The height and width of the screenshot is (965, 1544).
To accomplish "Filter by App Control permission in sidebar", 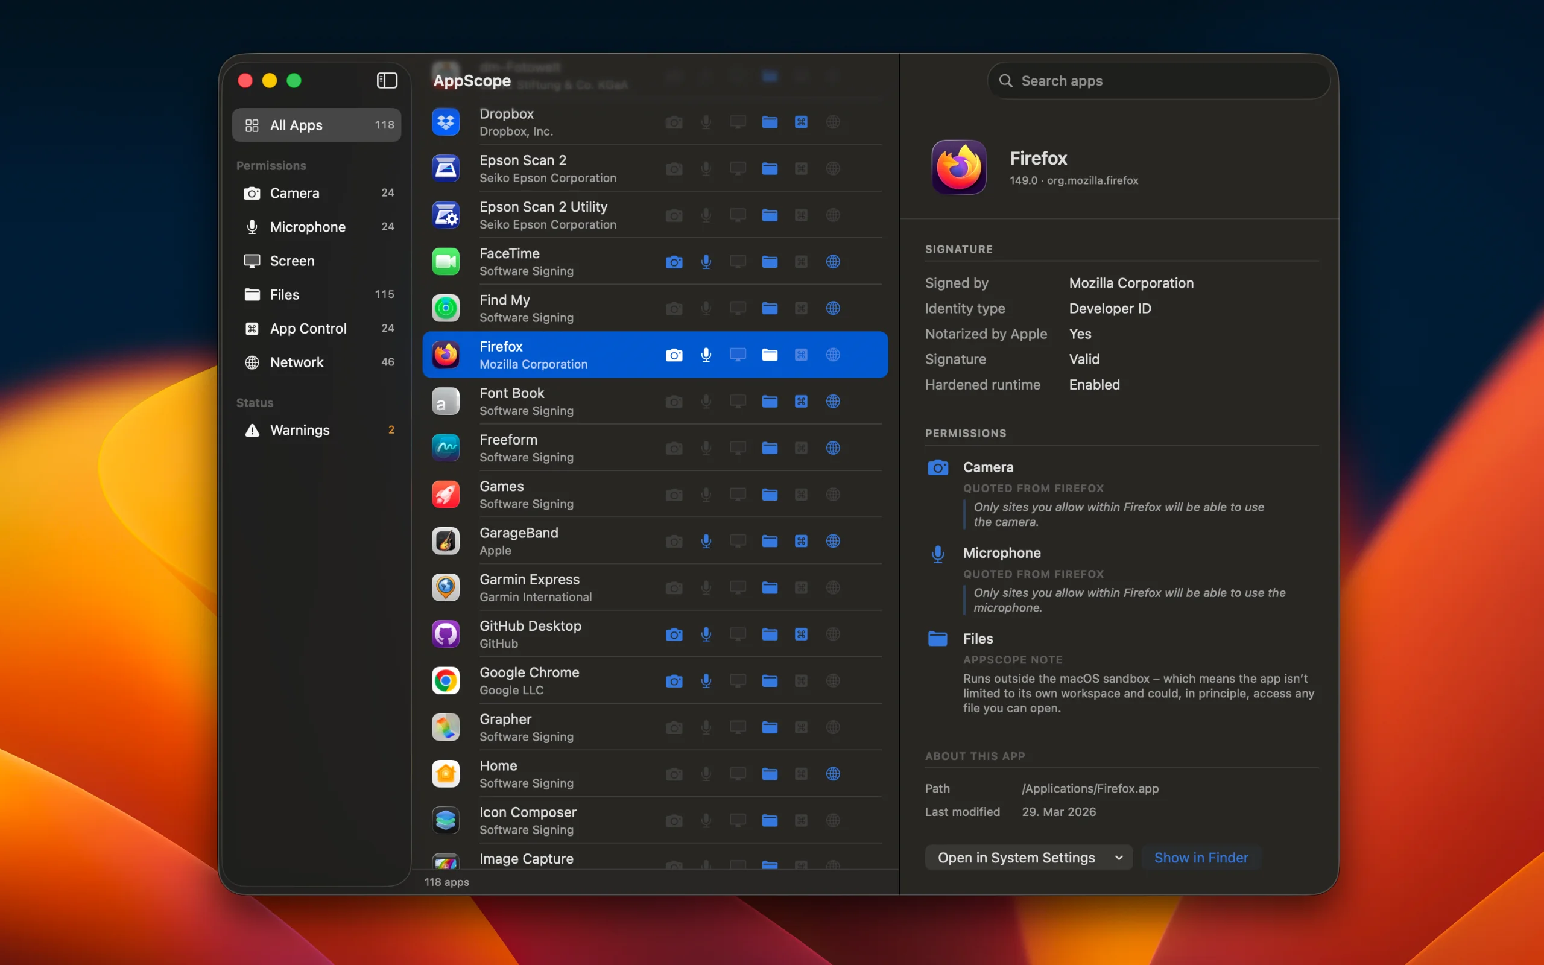I will (317, 328).
